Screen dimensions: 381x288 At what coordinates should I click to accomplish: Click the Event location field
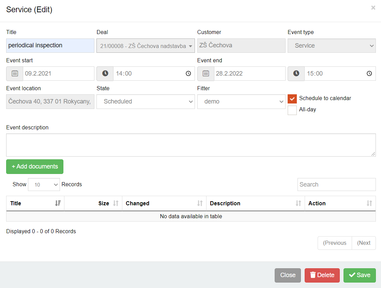click(50, 101)
